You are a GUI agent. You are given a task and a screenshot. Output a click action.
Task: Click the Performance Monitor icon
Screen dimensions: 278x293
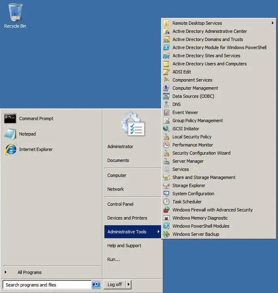166,145
